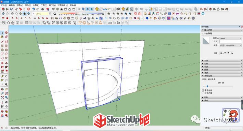Click the Zoom Extents tool
Viewport: 243px width, 131px height.
[2, 97]
